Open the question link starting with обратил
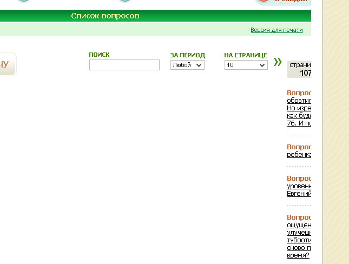Screen dimensions: 349x264 299,112
